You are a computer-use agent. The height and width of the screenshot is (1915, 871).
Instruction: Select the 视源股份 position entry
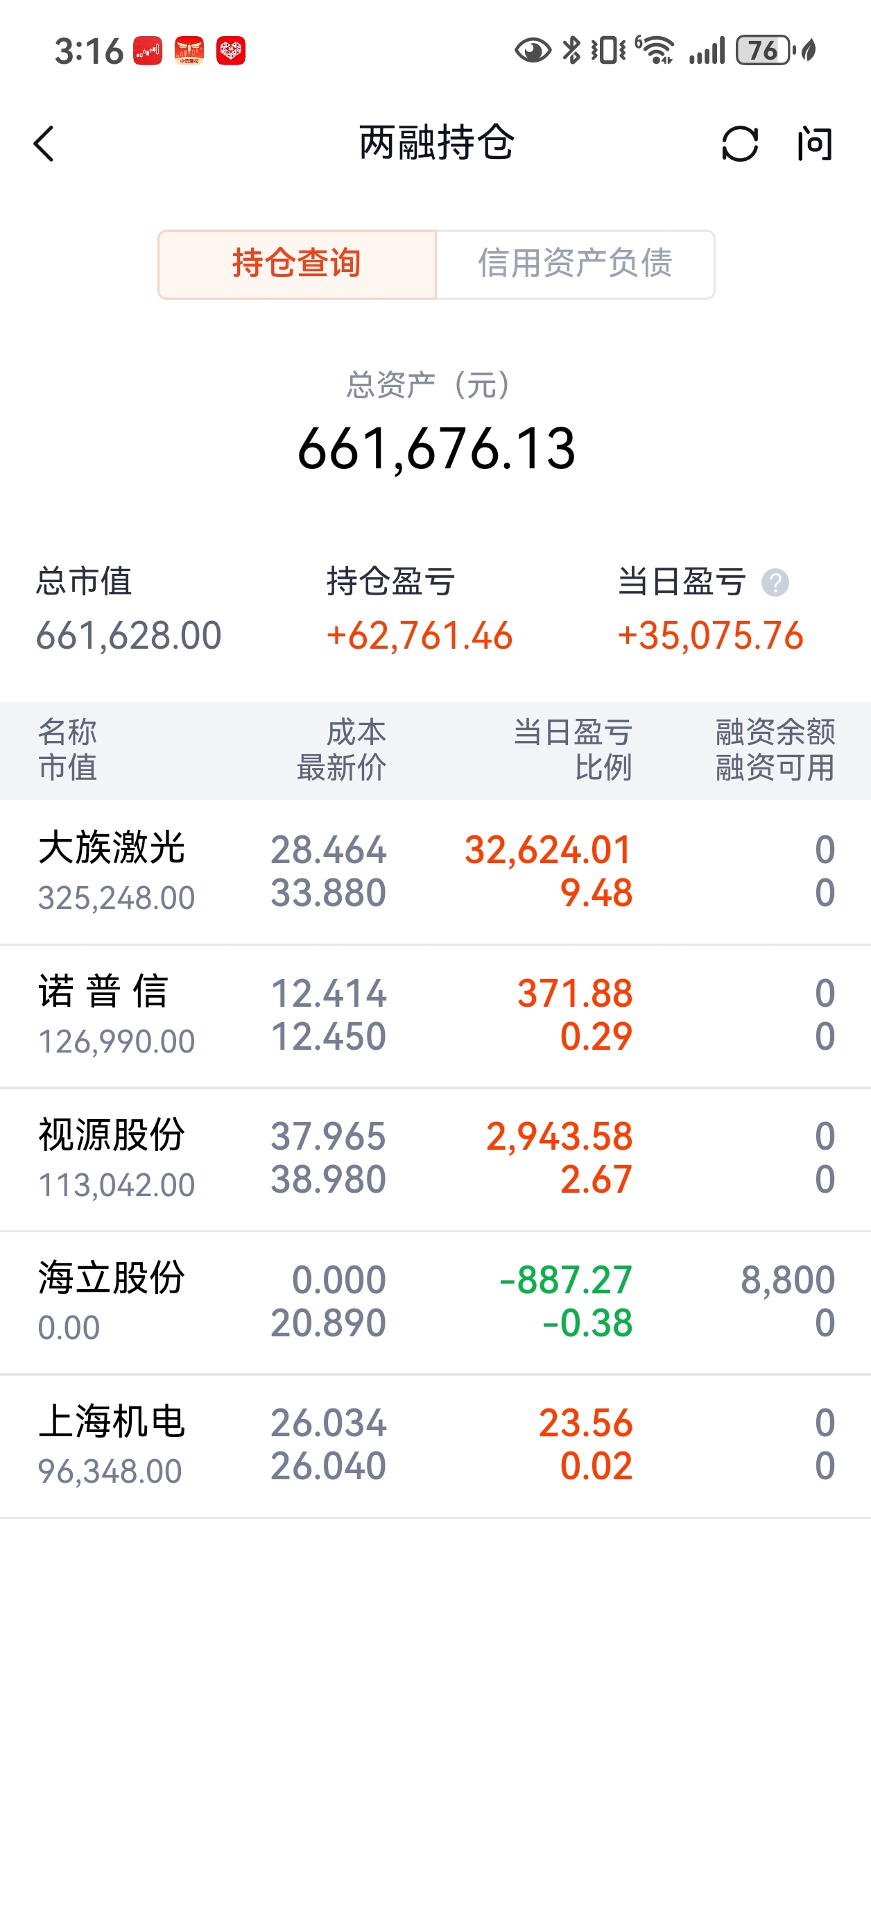click(435, 1159)
